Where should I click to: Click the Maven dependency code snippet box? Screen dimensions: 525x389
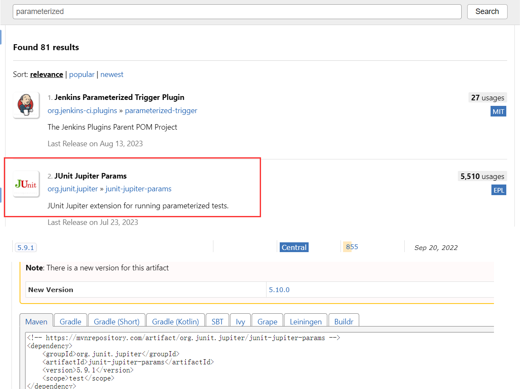pyautogui.click(x=260, y=361)
